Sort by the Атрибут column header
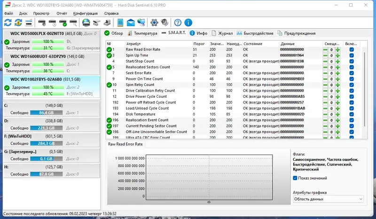 [158, 44]
